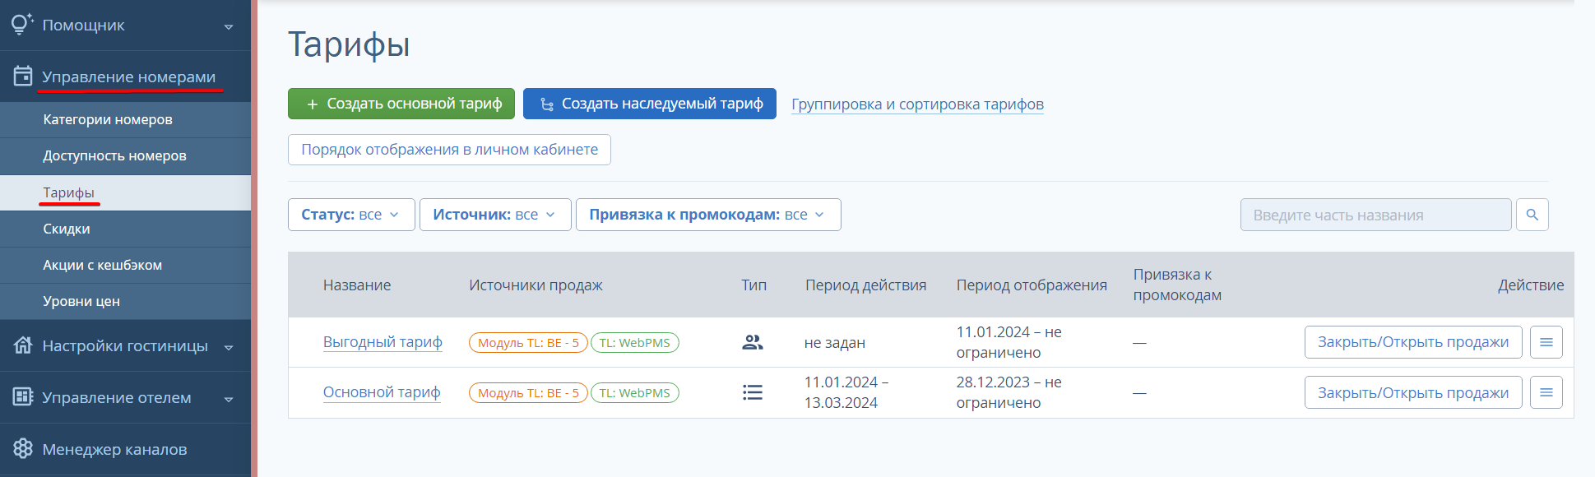Screen dimensions: 1595x477
Task: Click TL: WebPMS tag in Основной тариф row
Action: point(634,393)
